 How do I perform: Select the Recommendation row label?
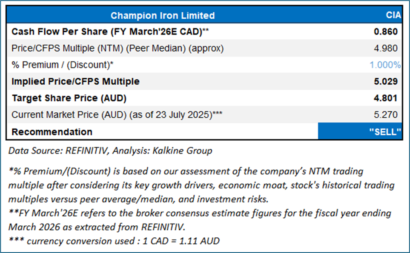pyautogui.click(x=52, y=131)
